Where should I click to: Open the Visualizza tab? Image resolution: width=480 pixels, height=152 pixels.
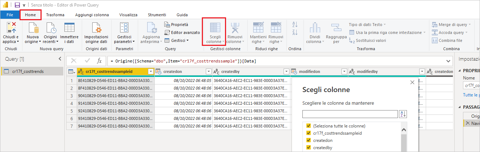pyautogui.click(x=128, y=15)
